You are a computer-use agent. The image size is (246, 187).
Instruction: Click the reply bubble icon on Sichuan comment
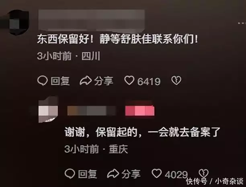pos(42,81)
